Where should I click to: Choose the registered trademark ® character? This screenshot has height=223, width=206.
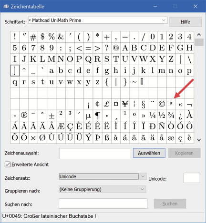click(24, 116)
